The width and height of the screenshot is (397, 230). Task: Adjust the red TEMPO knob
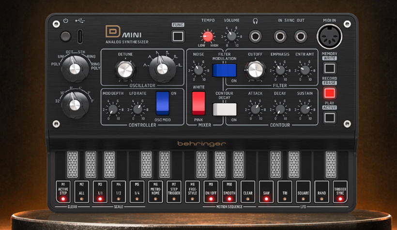(x=208, y=36)
